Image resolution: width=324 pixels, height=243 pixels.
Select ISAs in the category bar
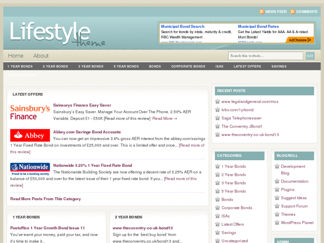pos(219,66)
